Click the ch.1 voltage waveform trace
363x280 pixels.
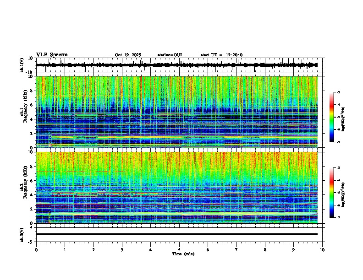pos(177,65)
